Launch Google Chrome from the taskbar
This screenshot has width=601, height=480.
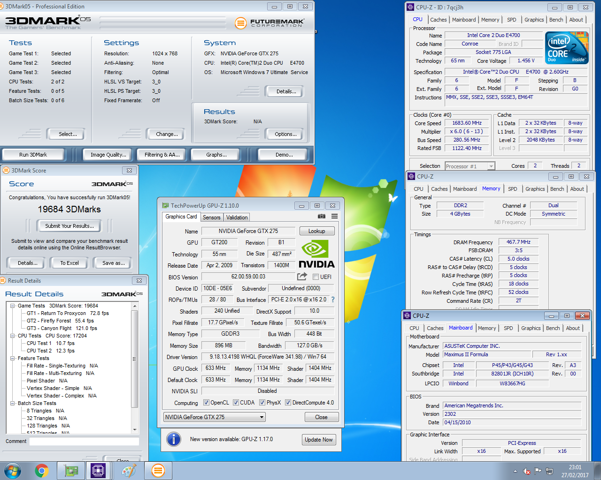(x=42, y=471)
